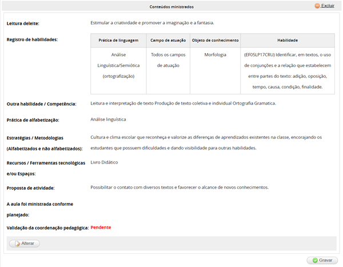Select the 'Leitura e interpretação de texto' line

[184, 103]
